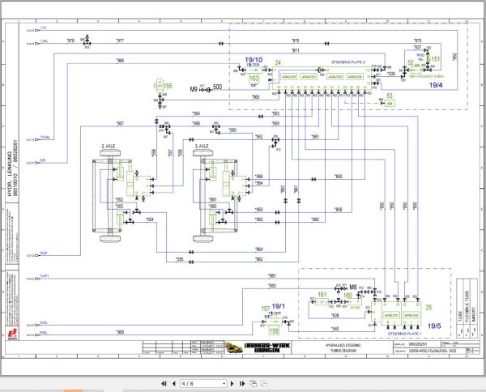Click the 'HYDR. LENKUNG' vertical title
The height and width of the screenshot is (392, 486).
10,173
